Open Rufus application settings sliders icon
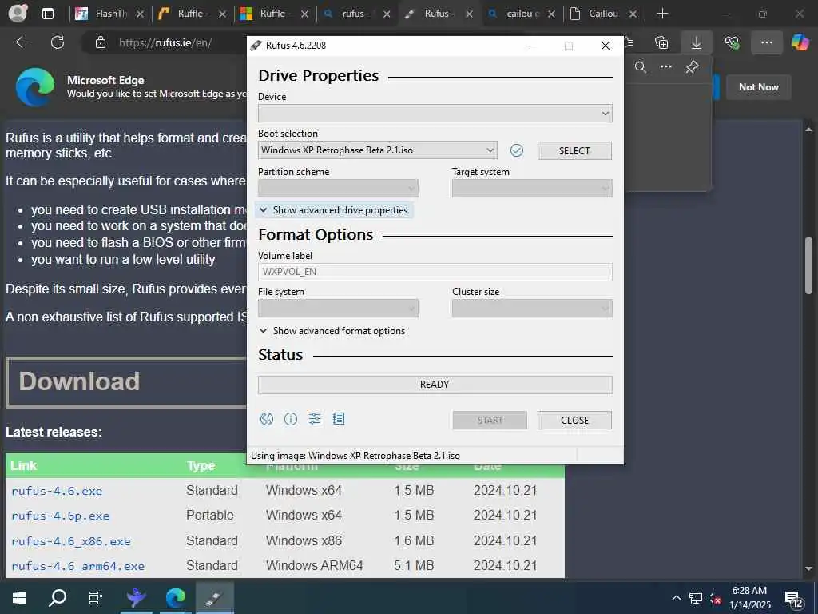Image resolution: width=818 pixels, height=614 pixels. click(x=315, y=419)
